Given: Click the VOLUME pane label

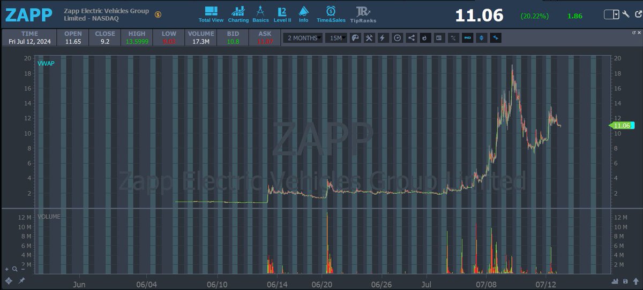Looking at the screenshot, I should click(x=49, y=217).
